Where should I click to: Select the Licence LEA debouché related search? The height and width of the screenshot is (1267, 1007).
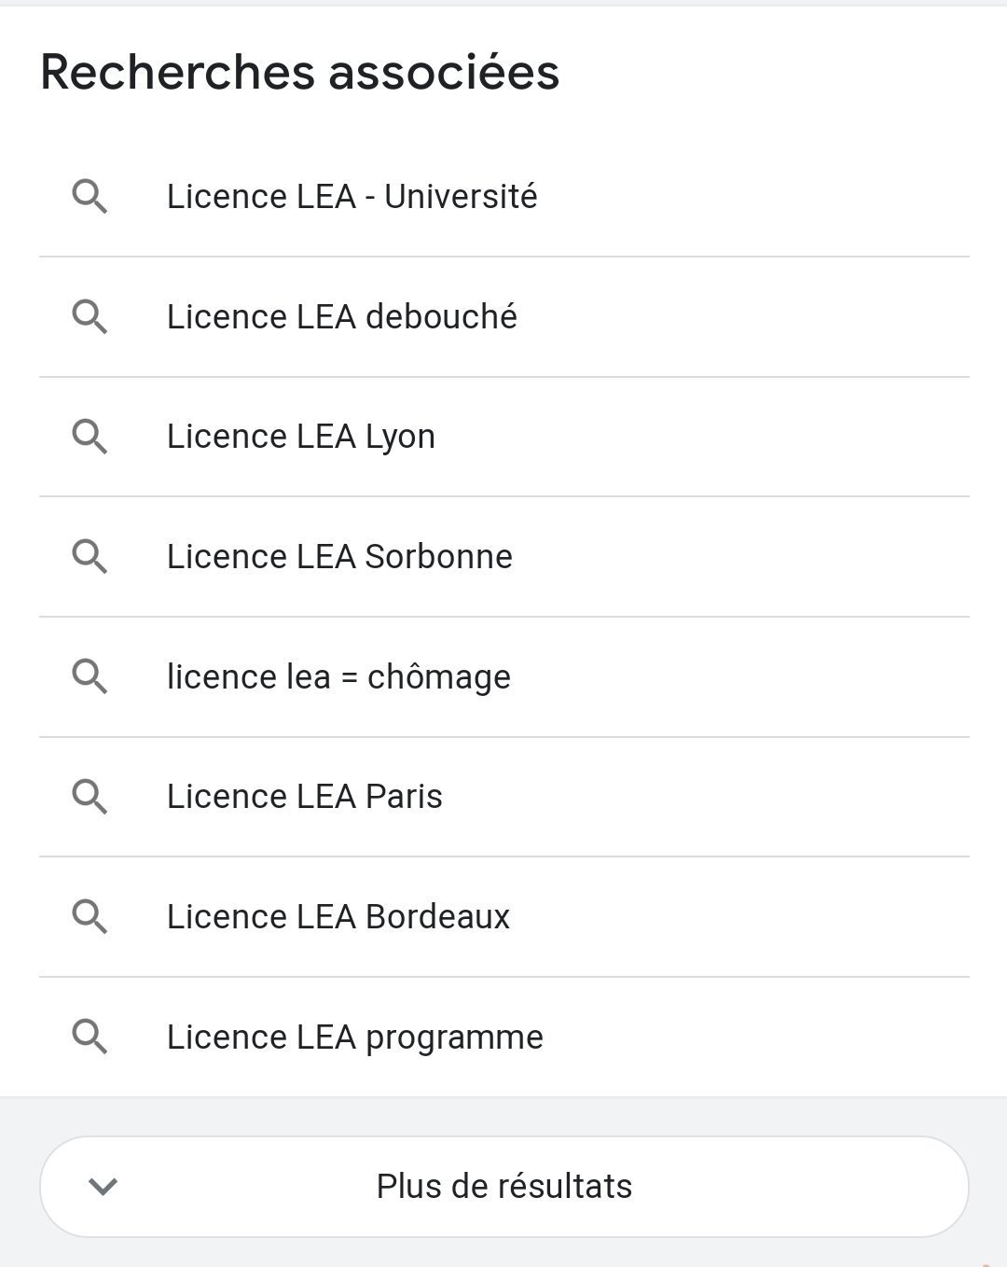click(341, 317)
